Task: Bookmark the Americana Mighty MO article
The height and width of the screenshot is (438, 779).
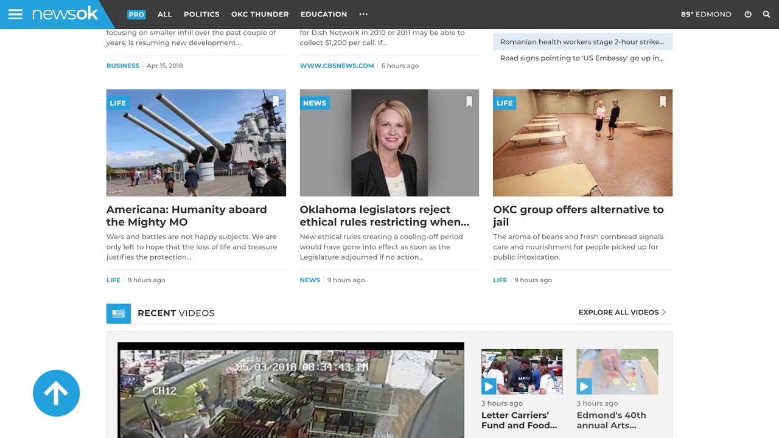Action: [x=276, y=102]
